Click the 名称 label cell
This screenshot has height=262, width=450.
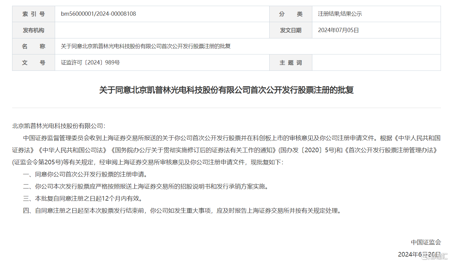(34, 46)
